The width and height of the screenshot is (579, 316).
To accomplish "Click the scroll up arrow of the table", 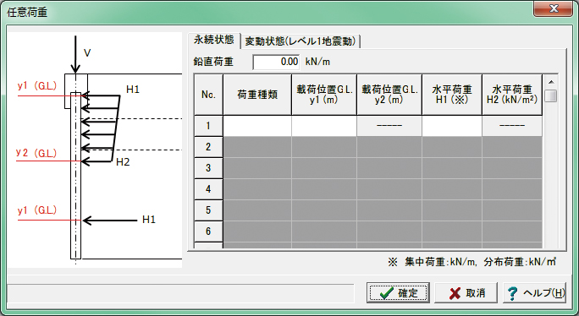I will tap(551, 82).
